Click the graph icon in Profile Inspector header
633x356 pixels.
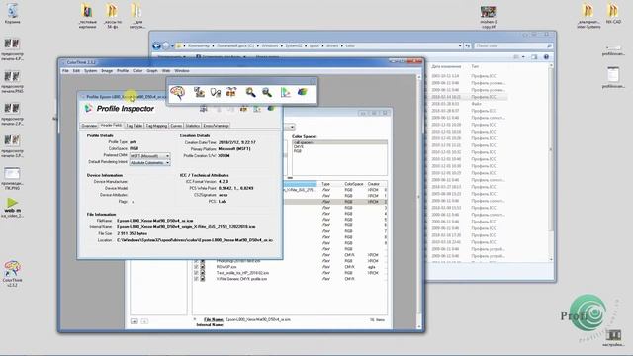click(x=257, y=109)
